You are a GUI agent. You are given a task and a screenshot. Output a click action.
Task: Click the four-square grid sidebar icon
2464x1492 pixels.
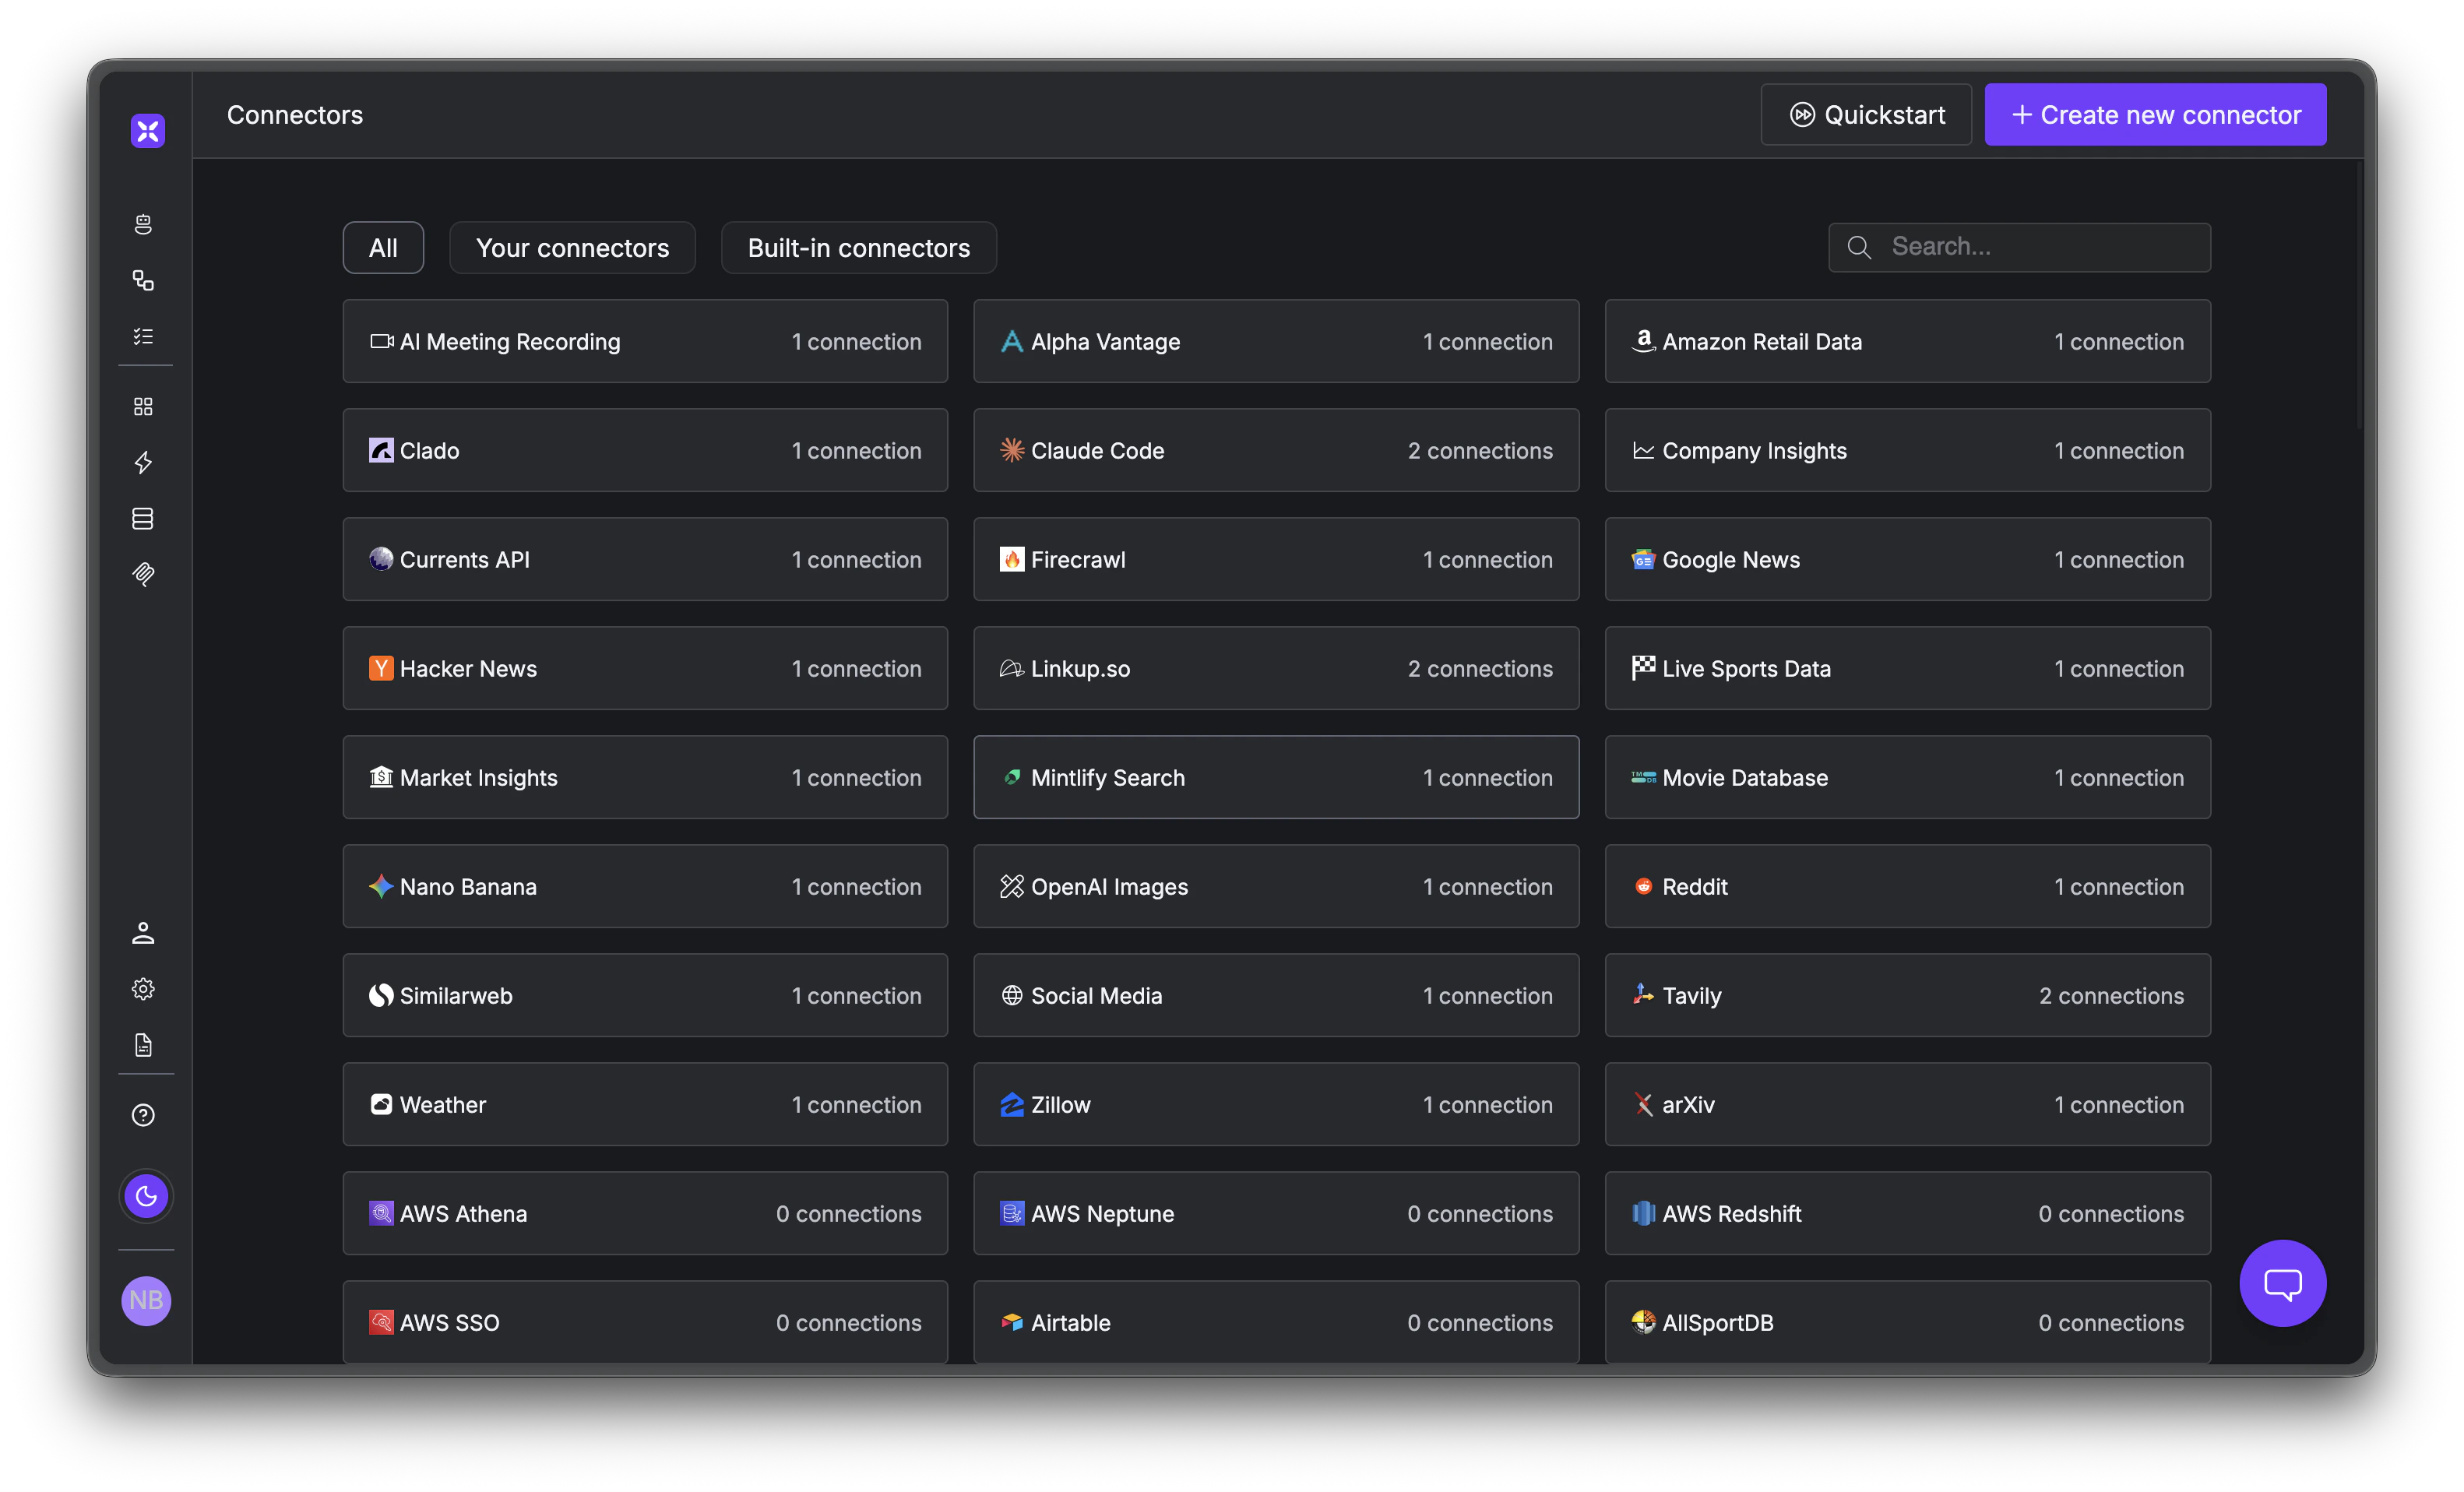[143, 406]
